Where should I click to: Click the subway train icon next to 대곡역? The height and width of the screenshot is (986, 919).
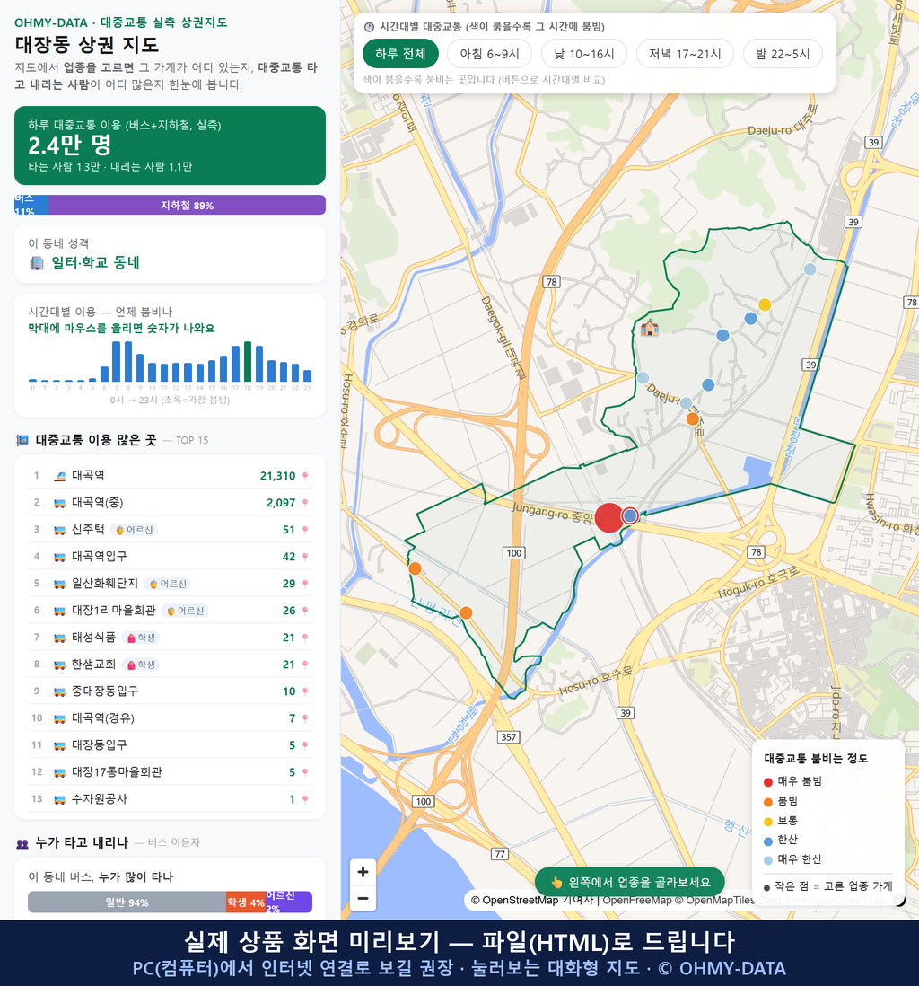pyautogui.click(x=60, y=476)
